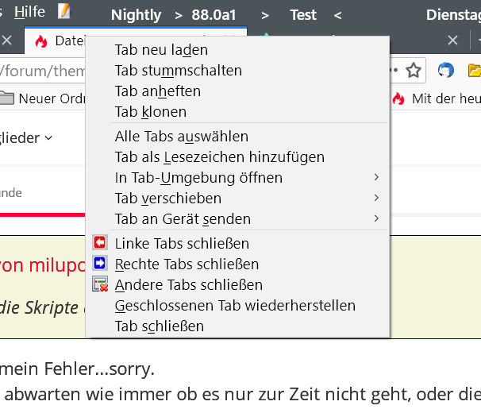Image resolution: width=481 pixels, height=413 pixels.
Task: Click the flame icon of the Mit der heu bookmark
Action: click(x=398, y=98)
